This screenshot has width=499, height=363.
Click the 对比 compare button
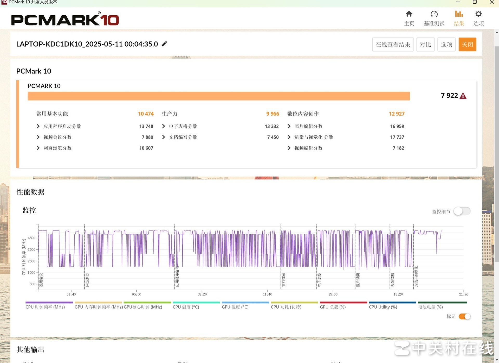point(425,45)
